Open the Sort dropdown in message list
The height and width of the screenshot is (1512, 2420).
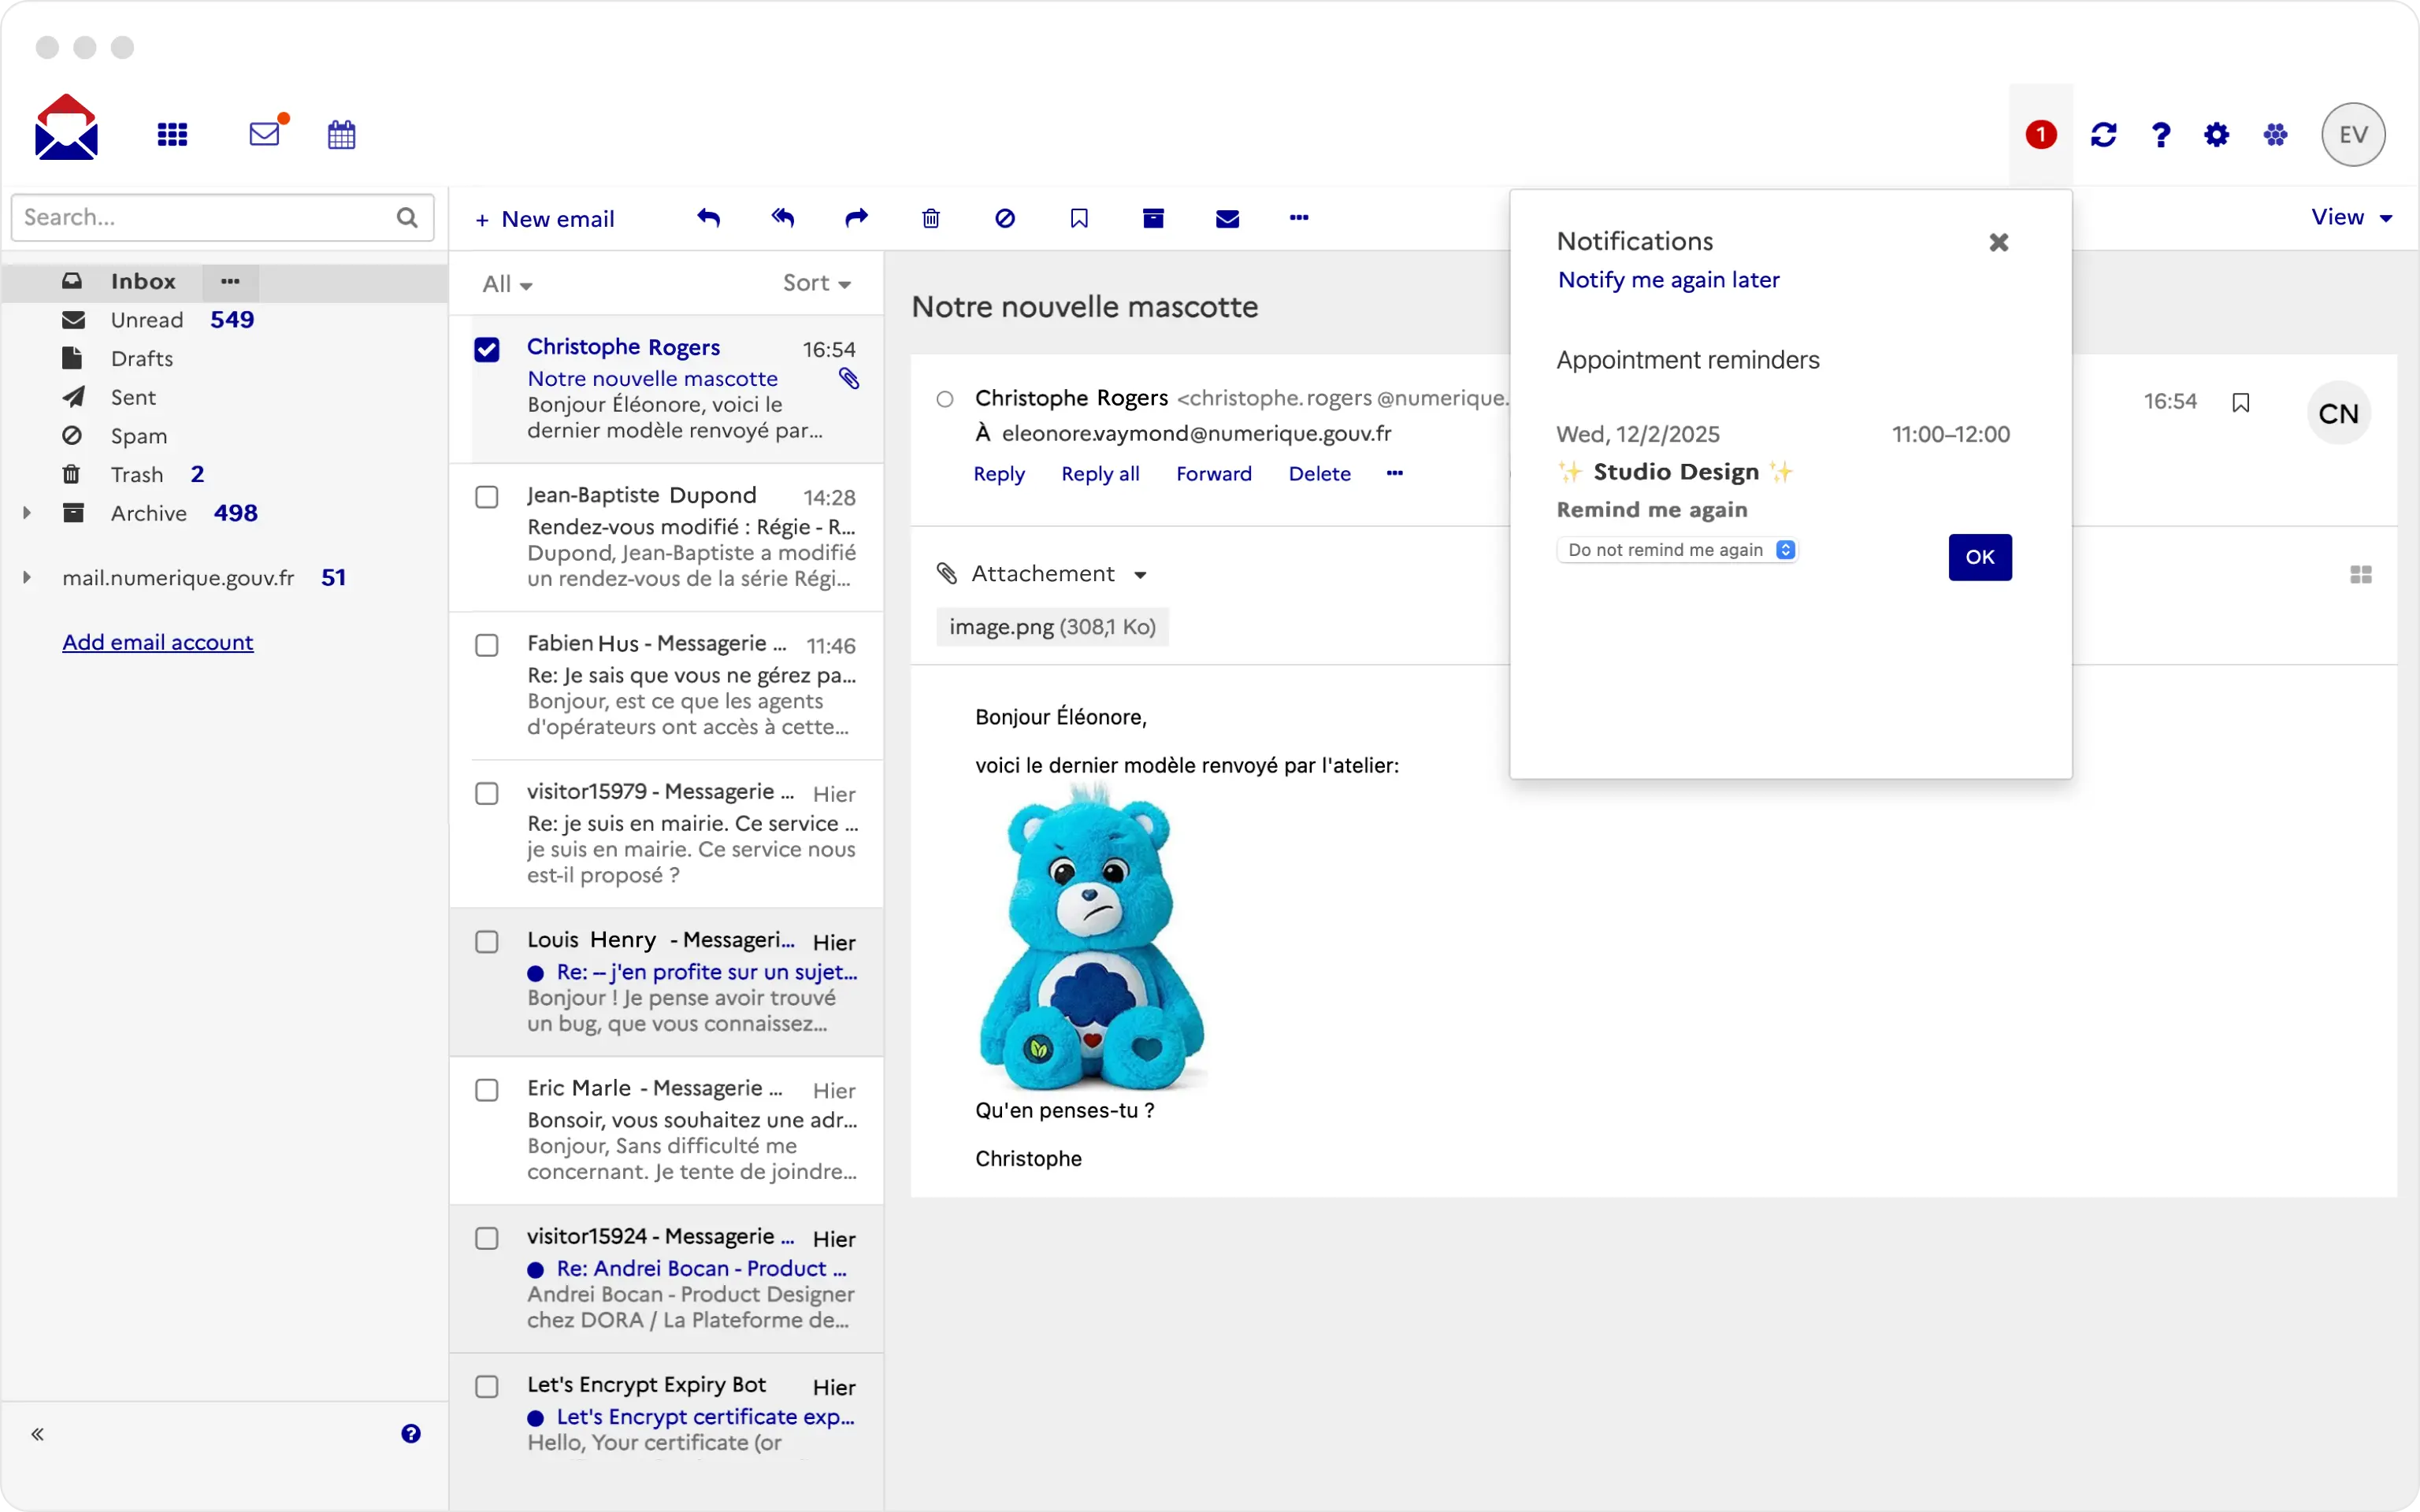click(x=816, y=283)
